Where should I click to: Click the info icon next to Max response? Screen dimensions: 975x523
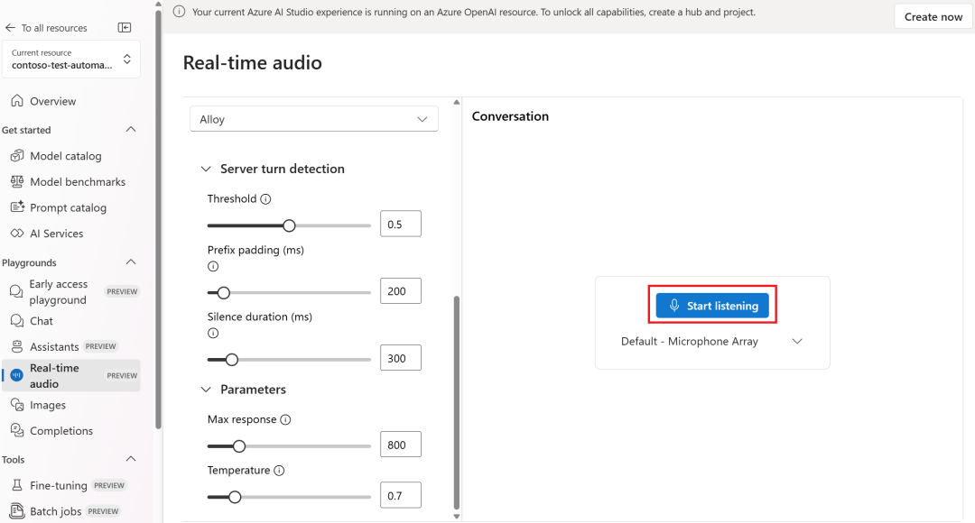(285, 419)
